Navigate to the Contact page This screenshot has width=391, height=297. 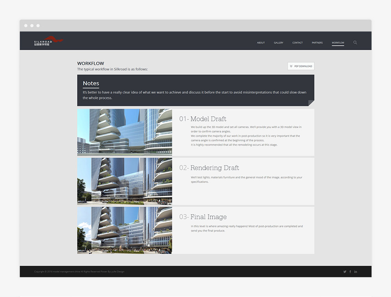click(x=297, y=43)
